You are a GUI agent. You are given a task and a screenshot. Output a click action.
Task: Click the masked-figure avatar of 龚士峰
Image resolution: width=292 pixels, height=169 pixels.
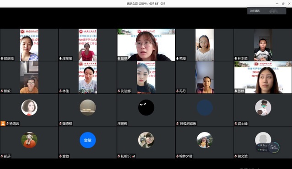point(263,107)
